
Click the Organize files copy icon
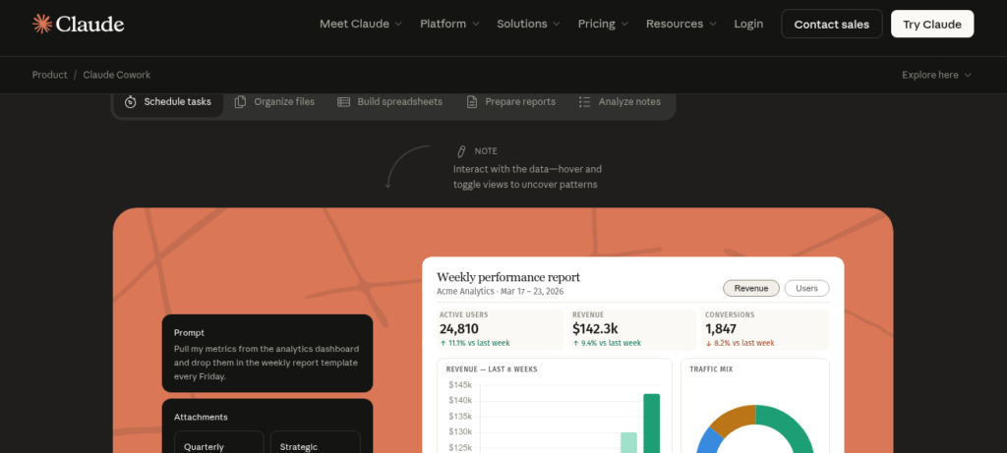[240, 102]
